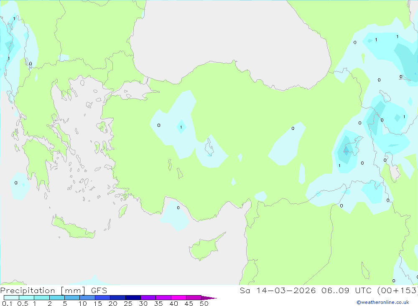Click the "Sa 14-03-2026" date text
Screen dimensions: 418x306
pos(278,291)
